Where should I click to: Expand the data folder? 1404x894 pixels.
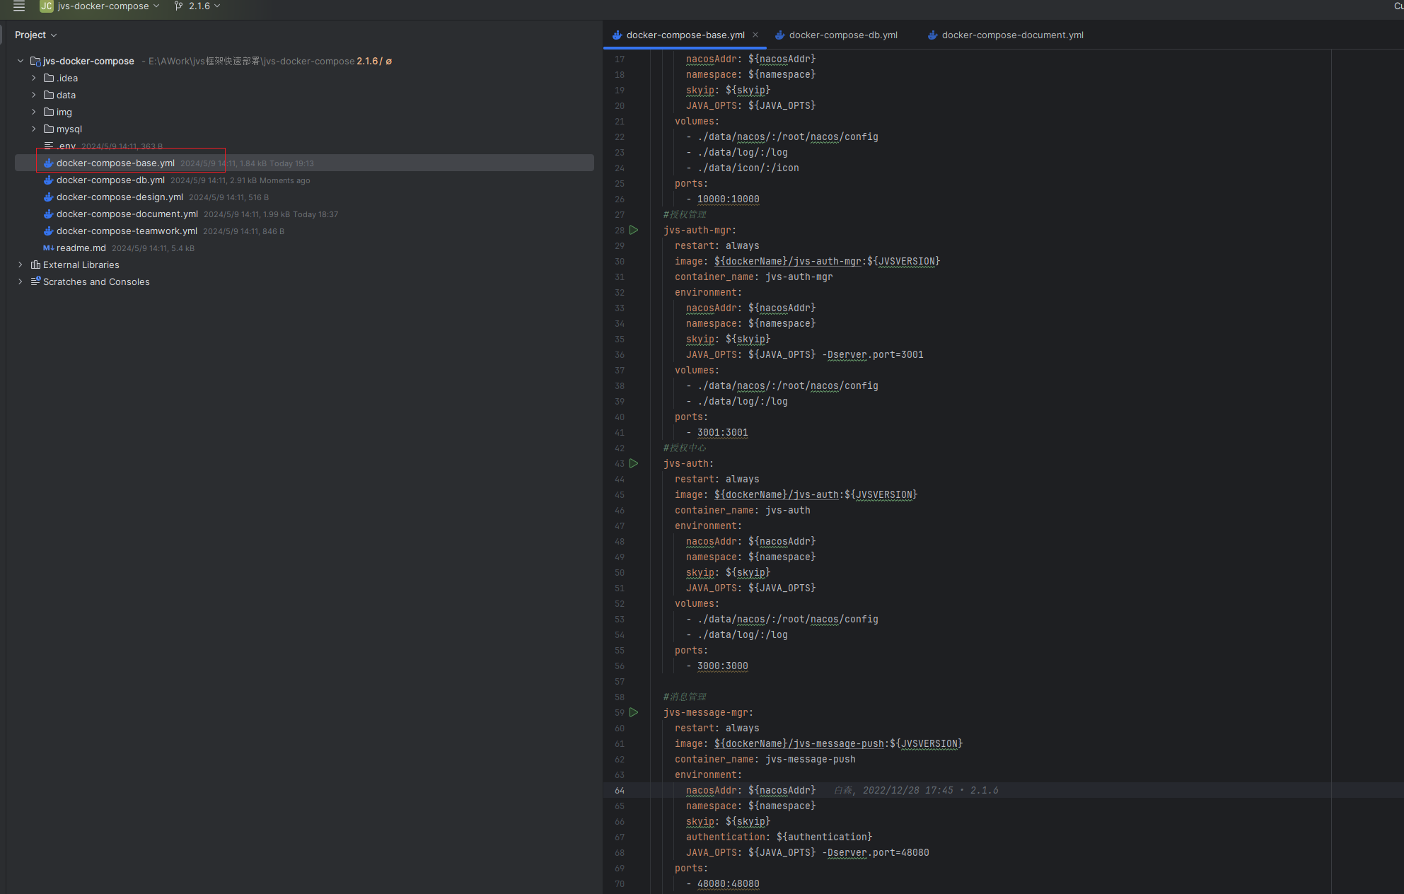click(x=33, y=95)
